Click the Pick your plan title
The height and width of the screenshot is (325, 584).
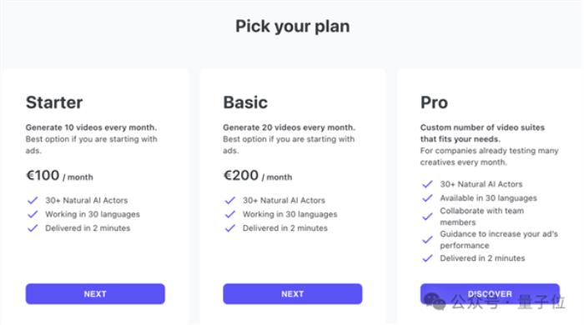click(x=292, y=27)
